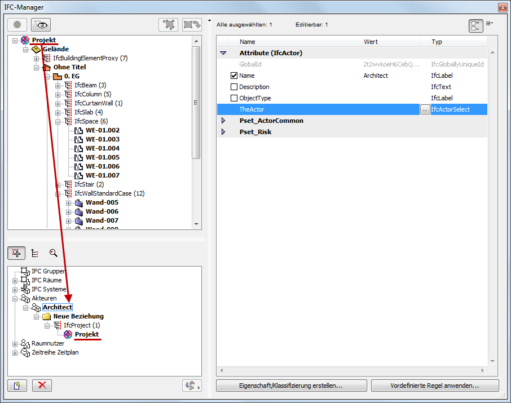The image size is (511, 403).
Task: Click the red X delete button
Action: pos(42,386)
